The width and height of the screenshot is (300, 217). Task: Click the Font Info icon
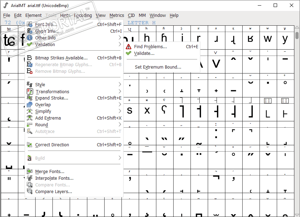click(30, 24)
